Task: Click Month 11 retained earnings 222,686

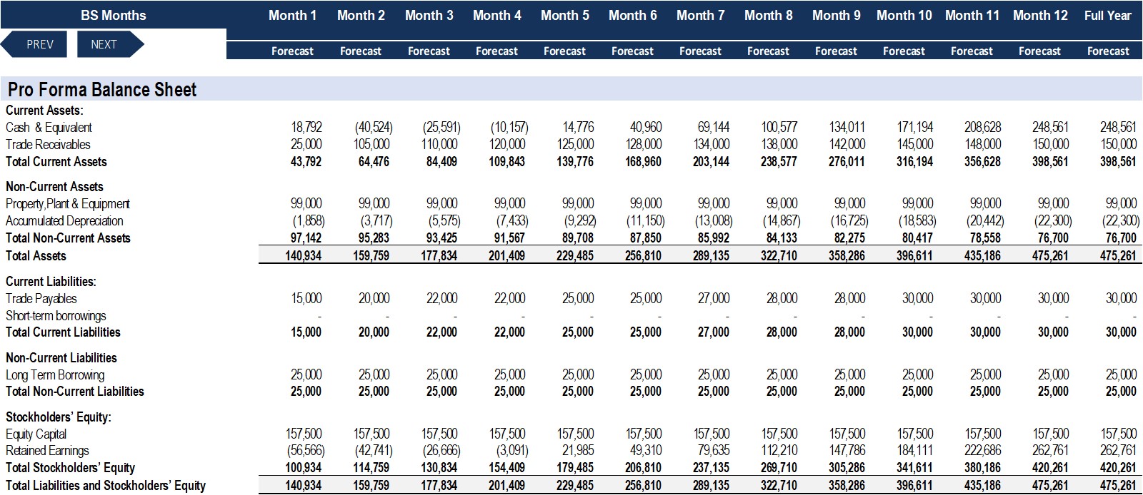Action: (x=983, y=451)
